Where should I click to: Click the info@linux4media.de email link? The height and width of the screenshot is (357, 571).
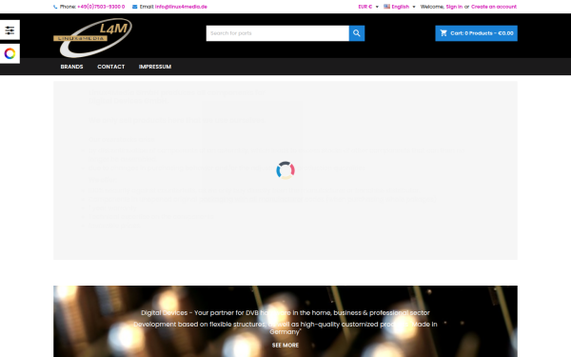coord(181,7)
